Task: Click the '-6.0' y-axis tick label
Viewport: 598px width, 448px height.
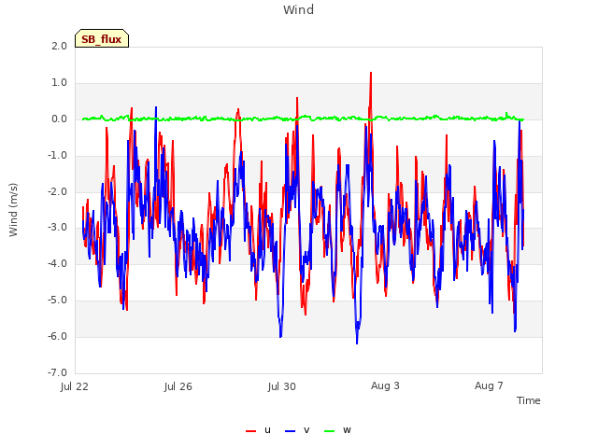Action: 57,336
